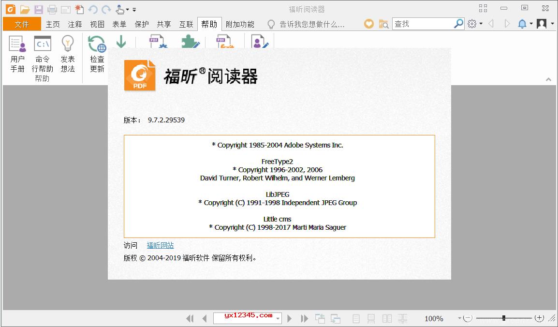Image resolution: width=558 pixels, height=327 pixels.
Task: Go to next search result arrow
Action: [x=507, y=24]
